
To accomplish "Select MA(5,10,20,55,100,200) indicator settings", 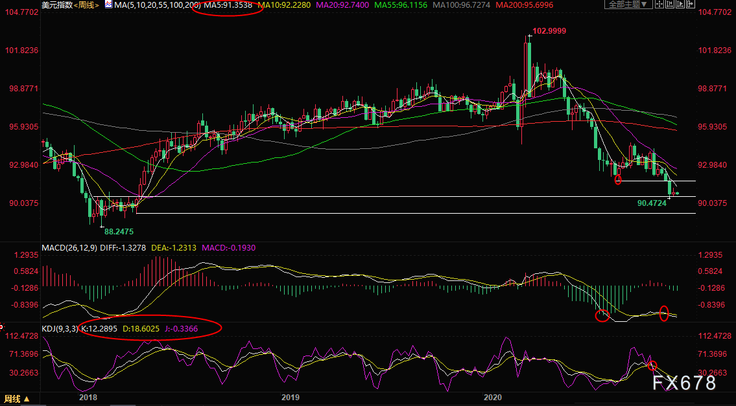I will point(158,5).
